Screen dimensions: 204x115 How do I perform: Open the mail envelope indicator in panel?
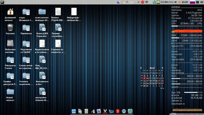click(x=162, y=2)
